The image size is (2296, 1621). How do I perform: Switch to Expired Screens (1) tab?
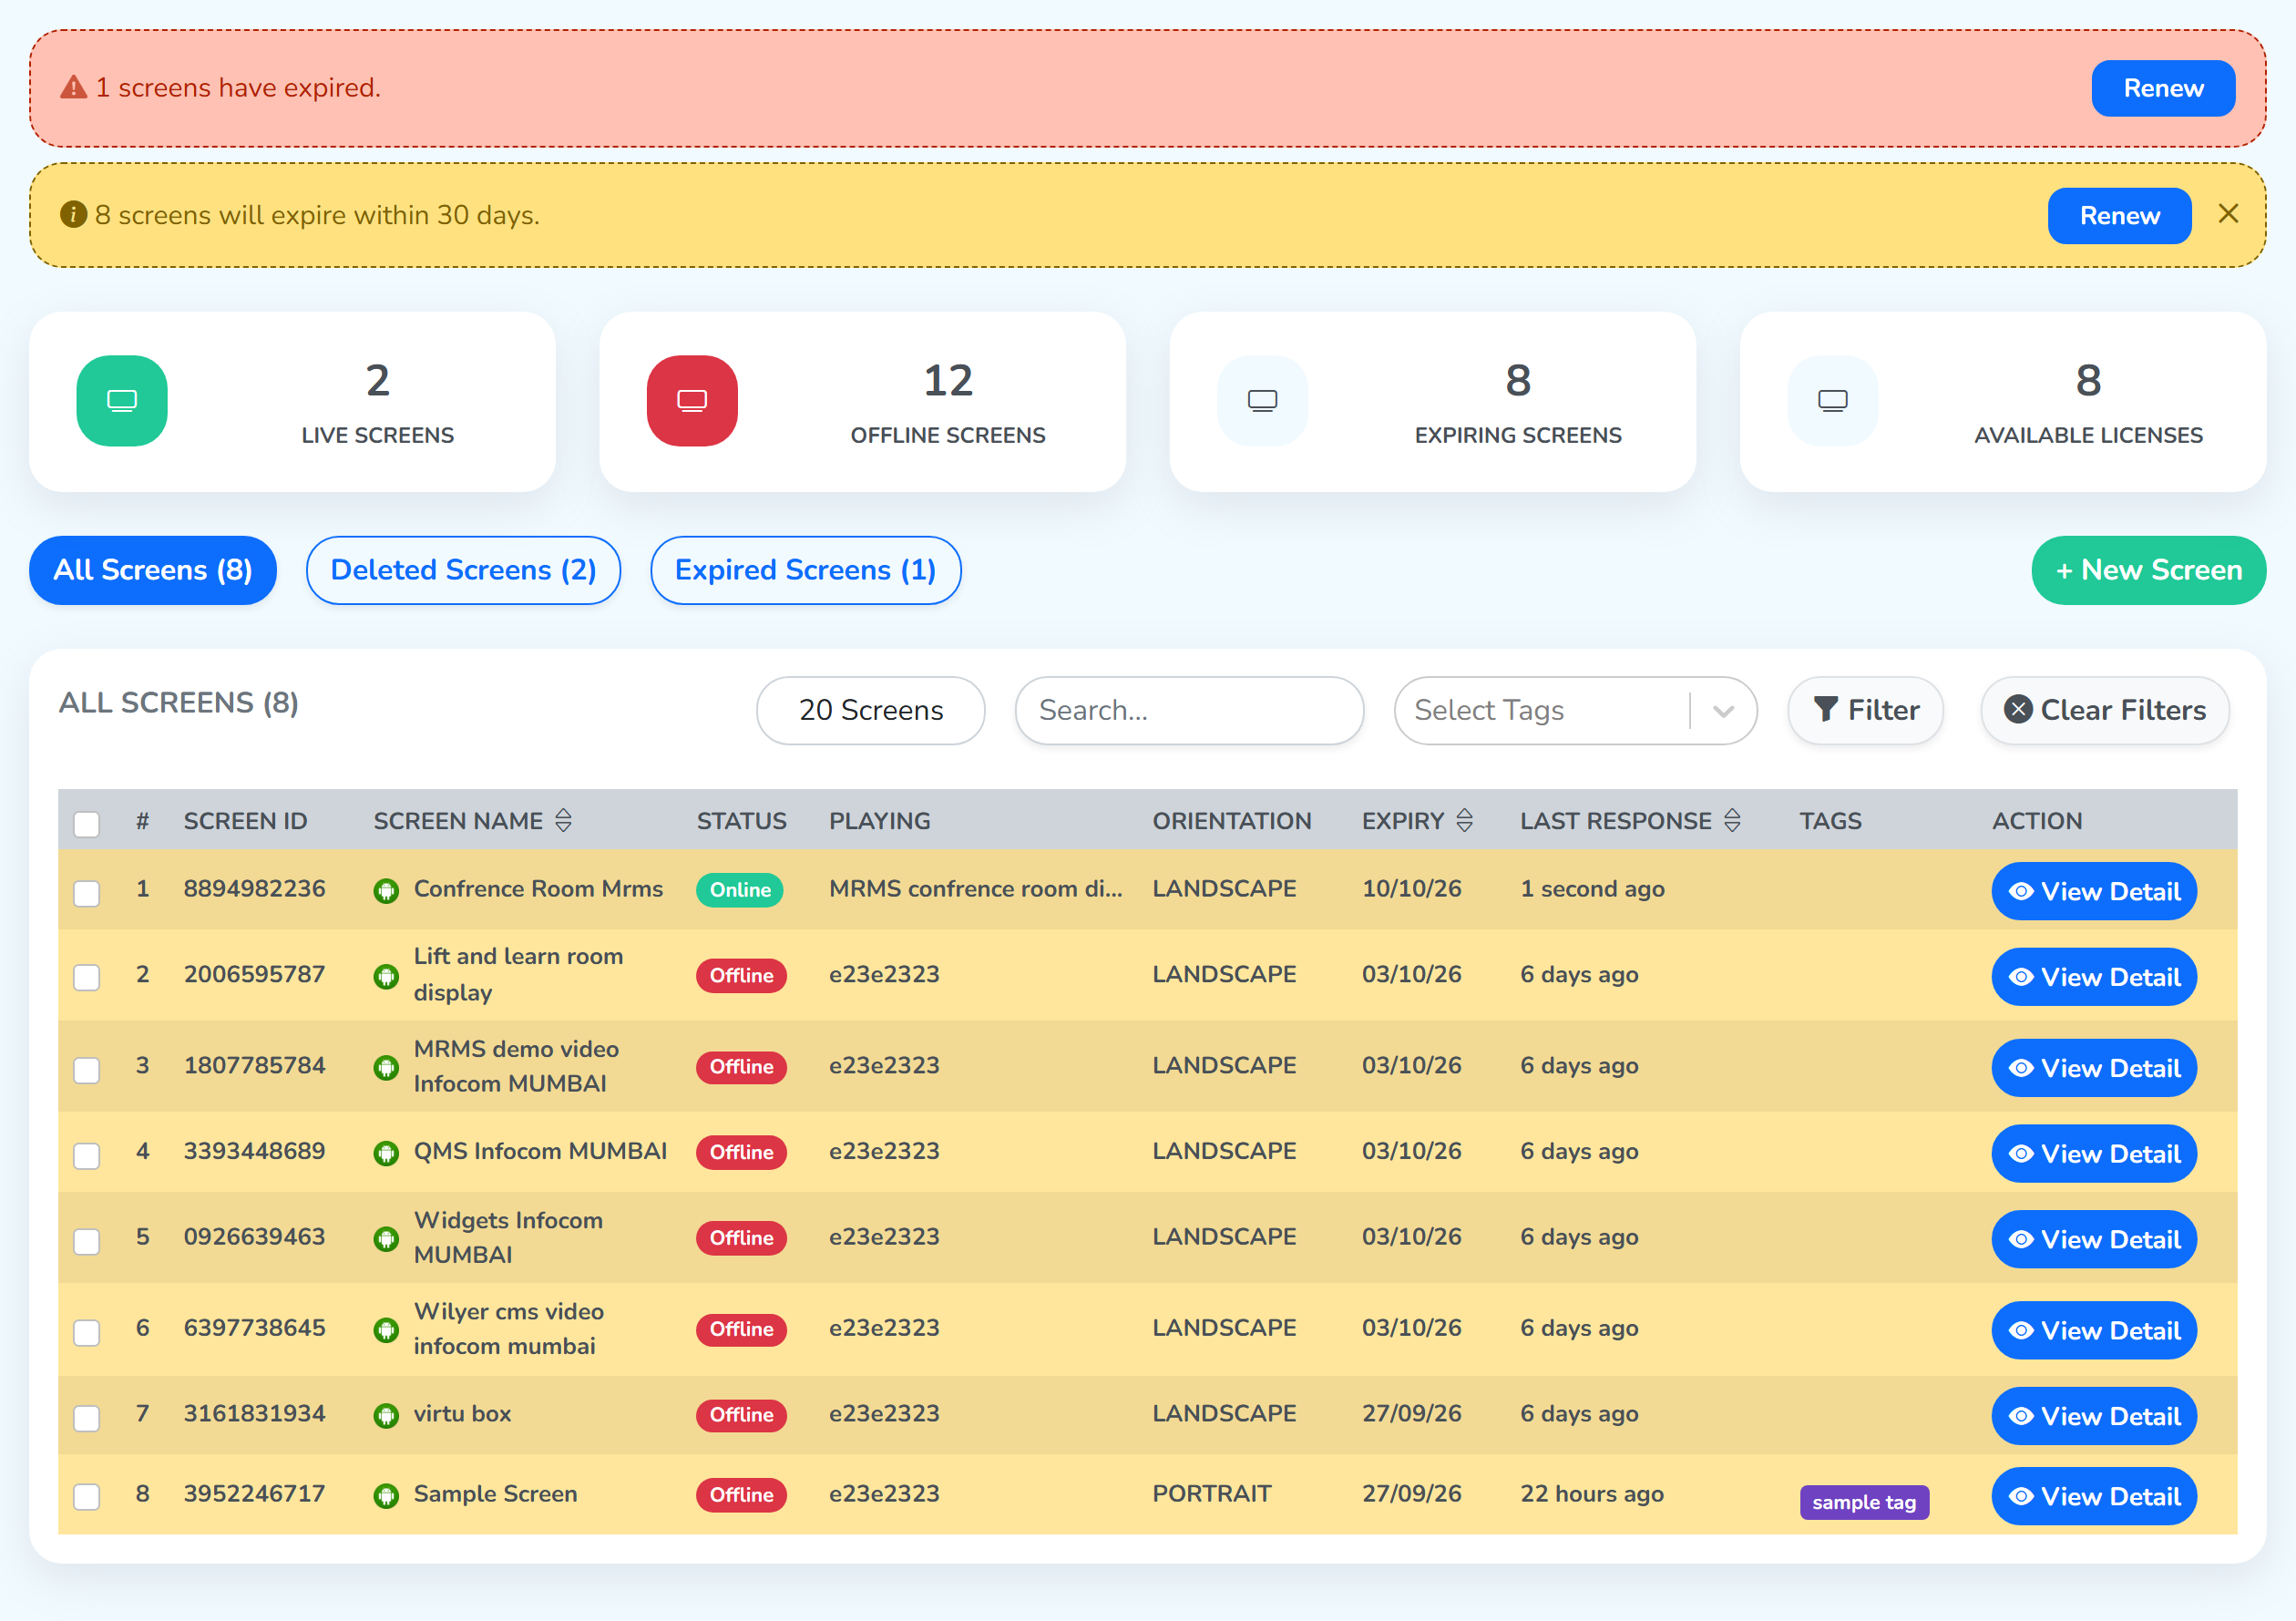(805, 570)
